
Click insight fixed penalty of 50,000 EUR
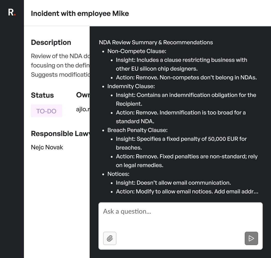pyautogui.click(x=181, y=143)
